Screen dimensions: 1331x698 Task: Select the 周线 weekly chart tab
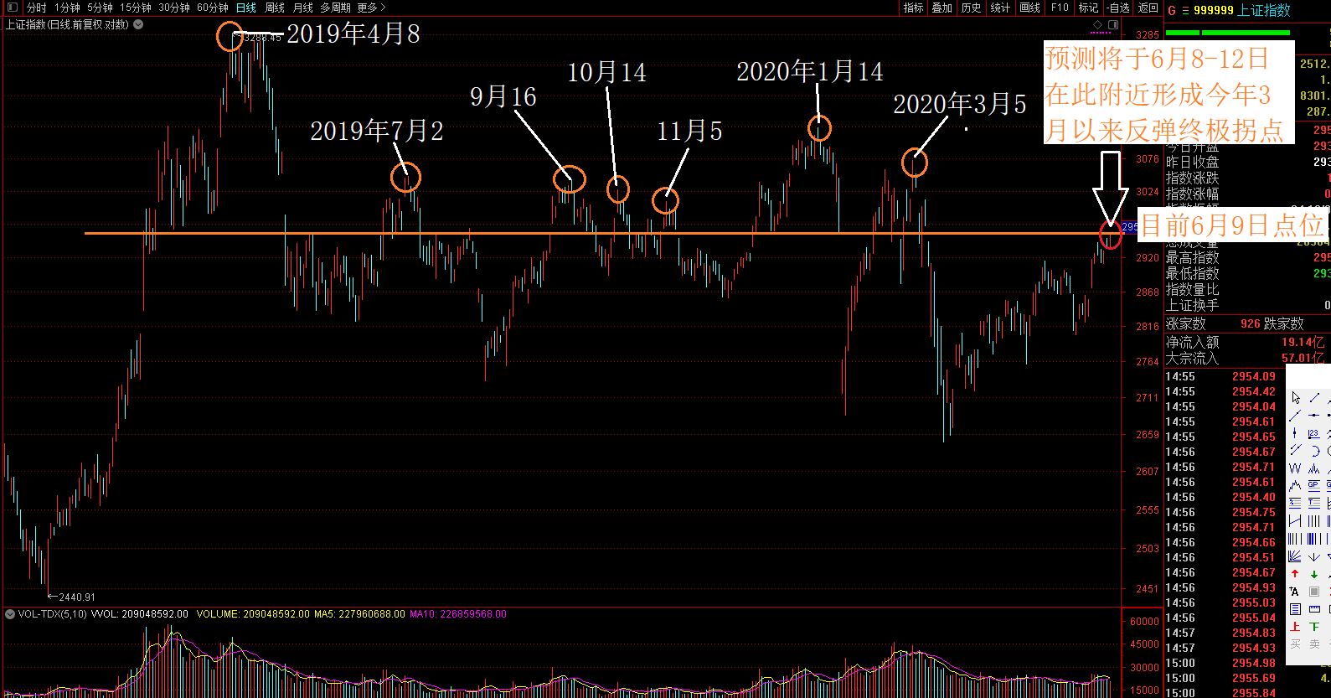tap(275, 8)
